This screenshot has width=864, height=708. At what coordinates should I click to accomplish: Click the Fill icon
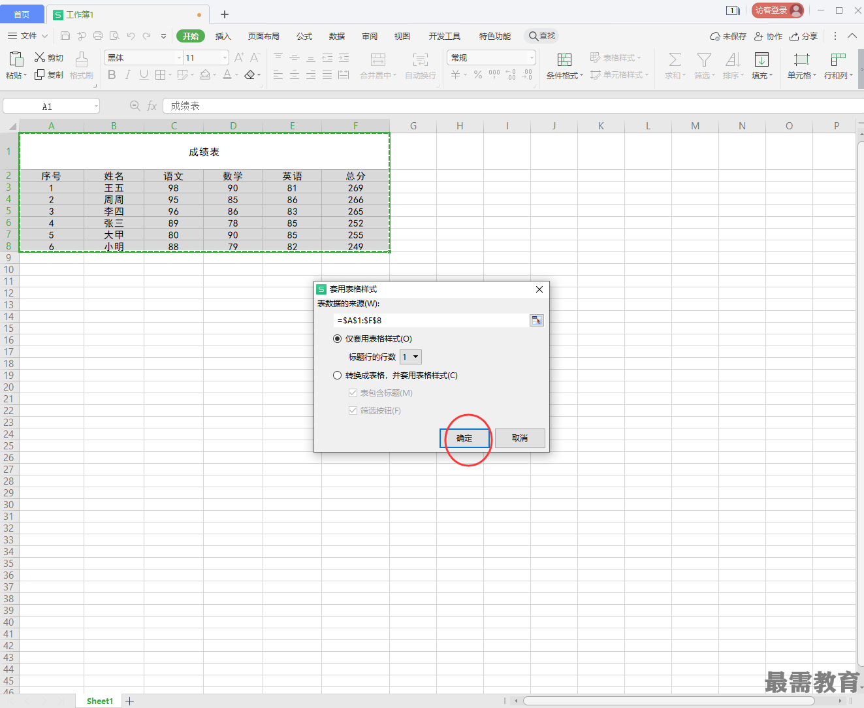pos(761,60)
